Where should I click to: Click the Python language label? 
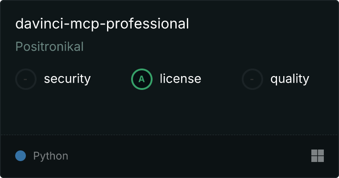tap(50, 156)
